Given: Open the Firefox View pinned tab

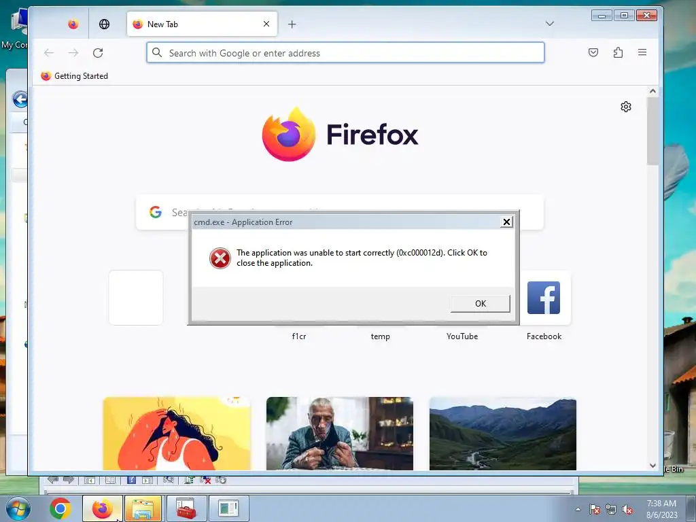Looking at the screenshot, I should pyautogui.click(x=73, y=24).
